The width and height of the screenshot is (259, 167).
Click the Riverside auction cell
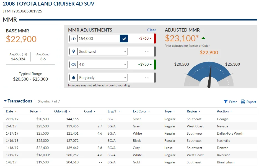(x=224, y=155)
